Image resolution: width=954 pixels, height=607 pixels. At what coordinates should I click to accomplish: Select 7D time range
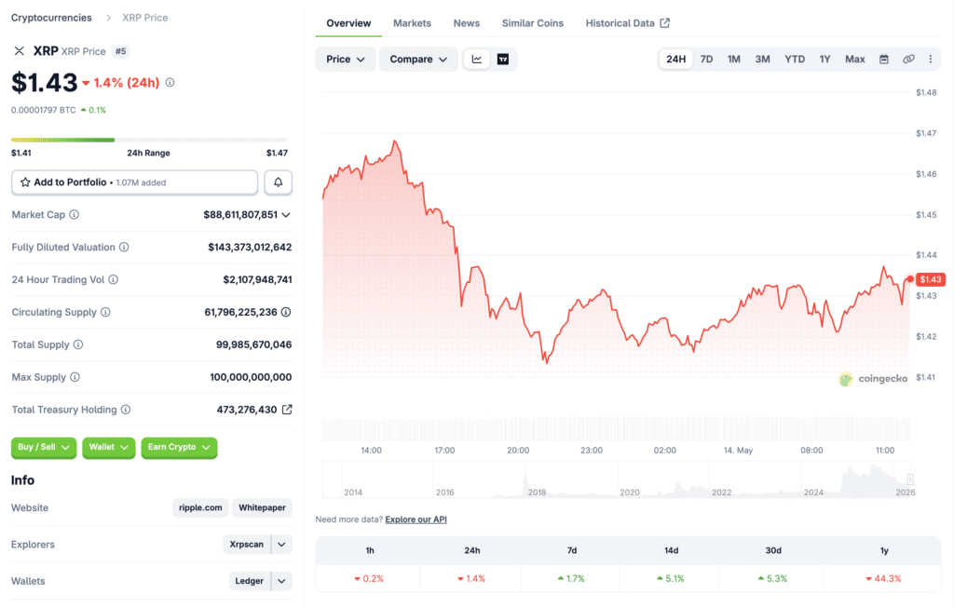pyautogui.click(x=706, y=59)
